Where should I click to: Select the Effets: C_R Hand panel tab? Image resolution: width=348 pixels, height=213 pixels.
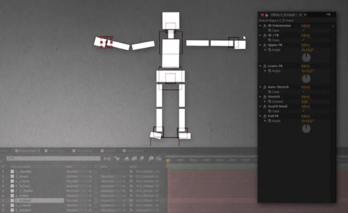coord(283,15)
